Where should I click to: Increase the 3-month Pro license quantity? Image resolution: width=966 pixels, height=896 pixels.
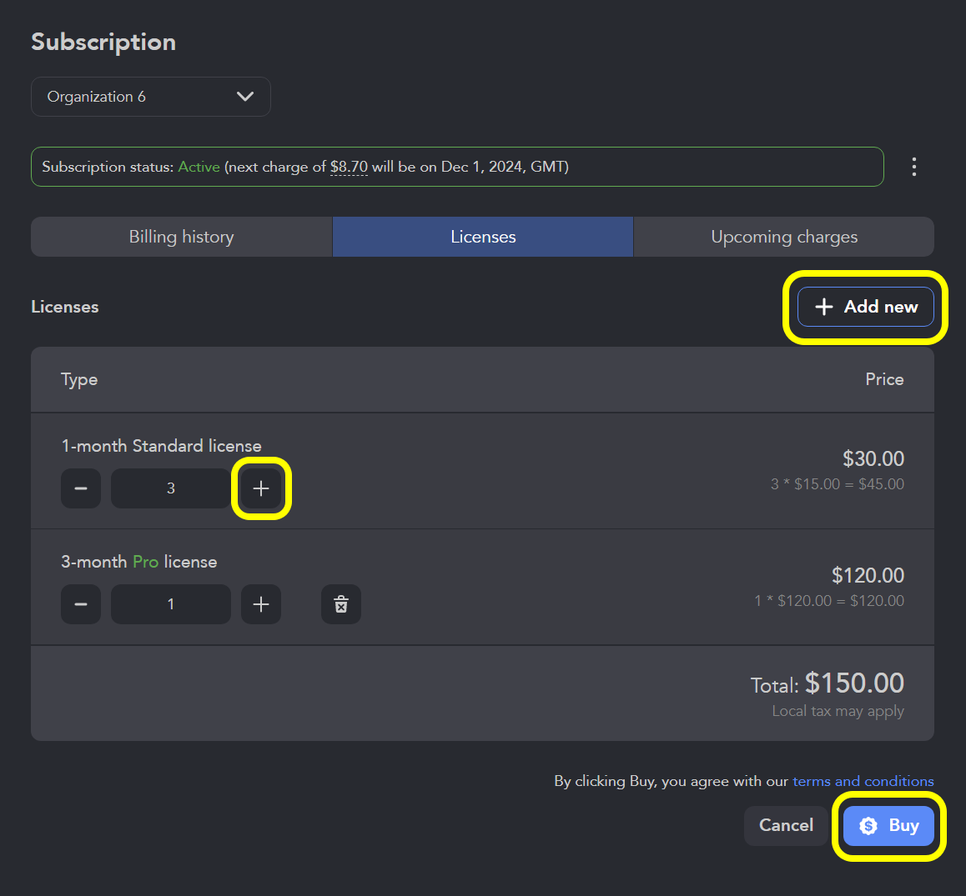pos(261,604)
